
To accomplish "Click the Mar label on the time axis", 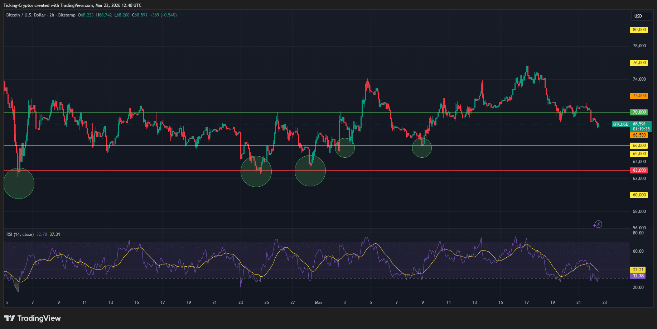I will [319, 302].
